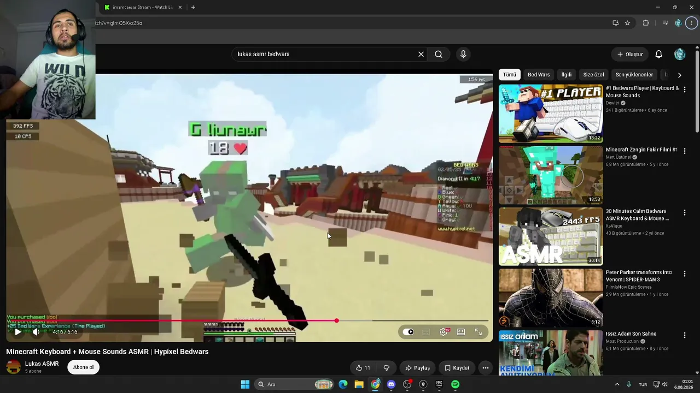Open the YouTube account avatar menu

coord(680,54)
